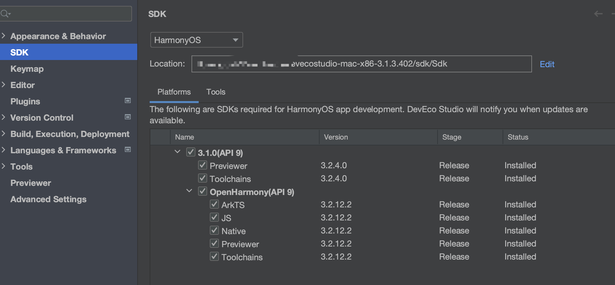Click the settings search field
This screenshot has width=615, height=285.
(66, 14)
